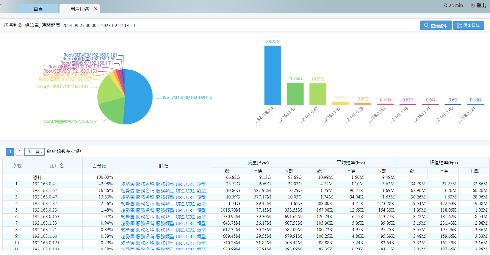This screenshot has height=255, width=490.
Task: Open 服務名稱 for 192.168.1.87
Action: 145,204
